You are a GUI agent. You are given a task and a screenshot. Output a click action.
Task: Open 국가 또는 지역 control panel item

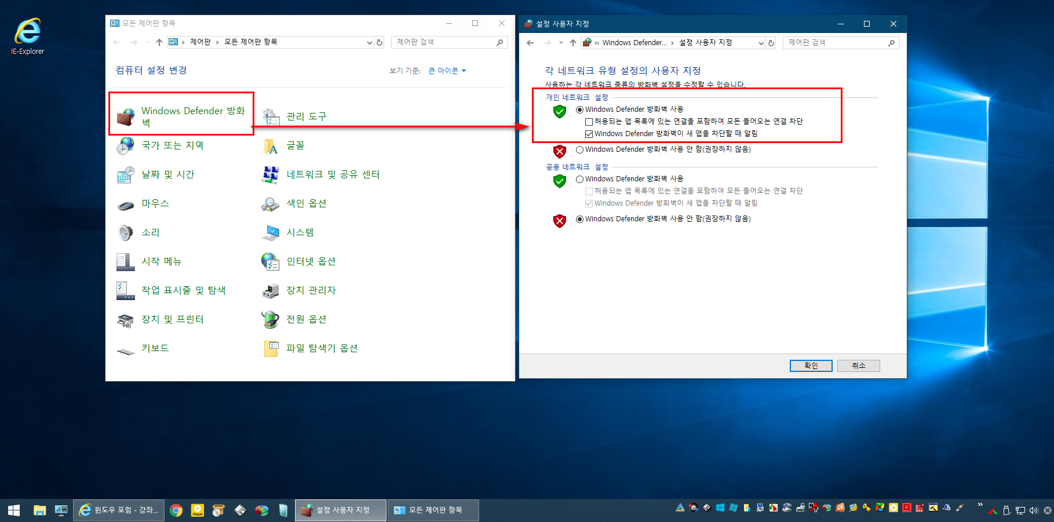point(160,145)
